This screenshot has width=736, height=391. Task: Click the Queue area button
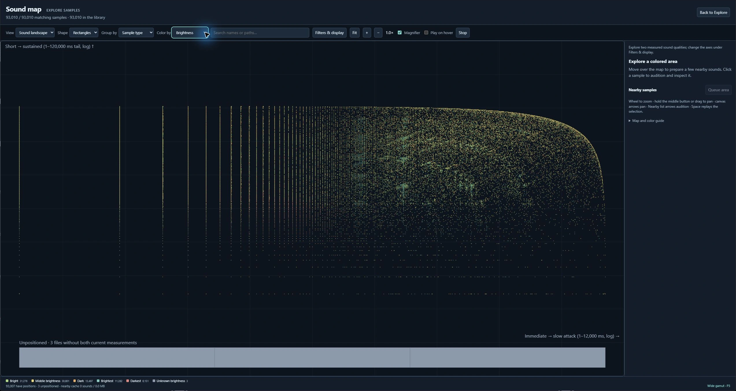pyautogui.click(x=718, y=90)
